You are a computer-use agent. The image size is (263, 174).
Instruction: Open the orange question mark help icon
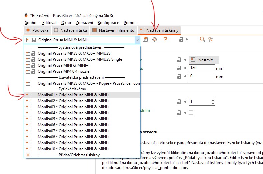pos(165,39)
